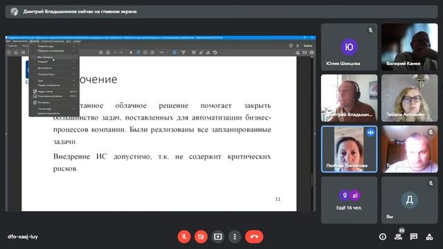This screenshot has height=249, width=443.
Task: Open the Ещё 16 чел. tile
Action: pyautogui.click(x=349, y=200)
